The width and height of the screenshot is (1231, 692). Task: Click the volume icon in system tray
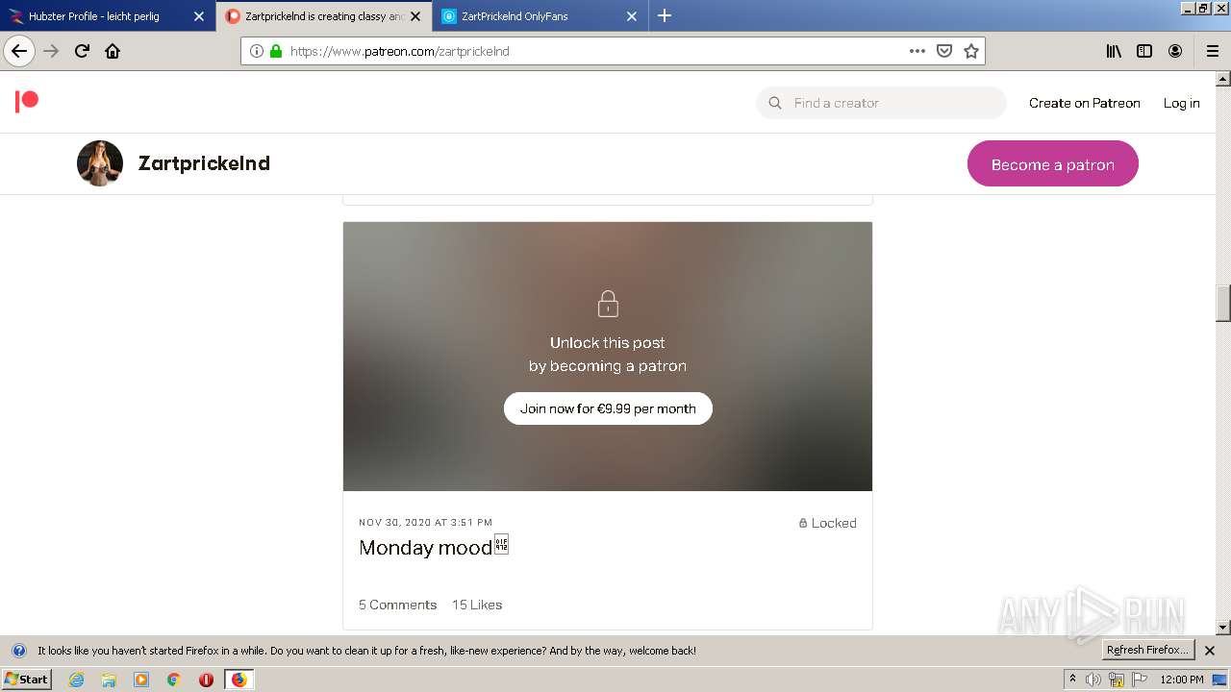pyautogui.click(x=1093, y=680)
